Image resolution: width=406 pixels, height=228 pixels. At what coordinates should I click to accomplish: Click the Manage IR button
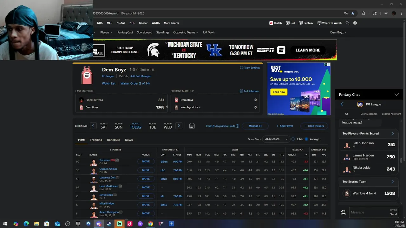255,126
